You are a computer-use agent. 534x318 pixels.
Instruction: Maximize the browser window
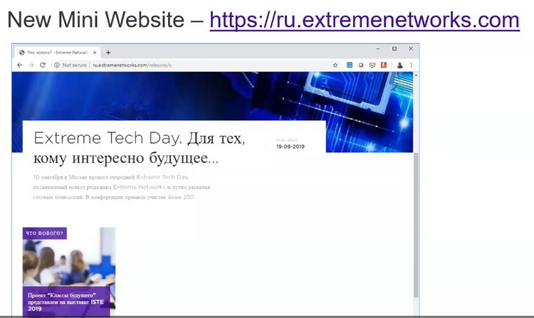tap(394, 48)
